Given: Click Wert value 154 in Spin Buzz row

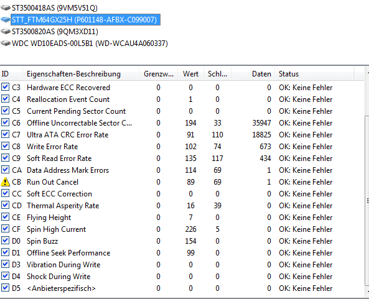Looking at the screenshot, I should pyautogui.click(x=190, y=241).
